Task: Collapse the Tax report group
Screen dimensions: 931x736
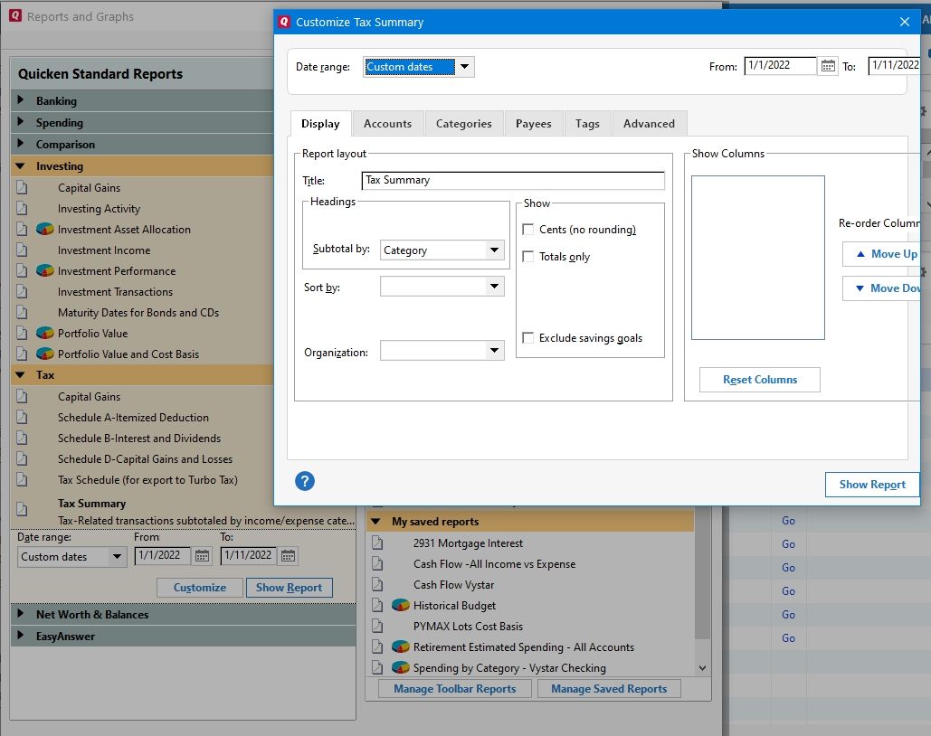Action: (x=20, y=375)
